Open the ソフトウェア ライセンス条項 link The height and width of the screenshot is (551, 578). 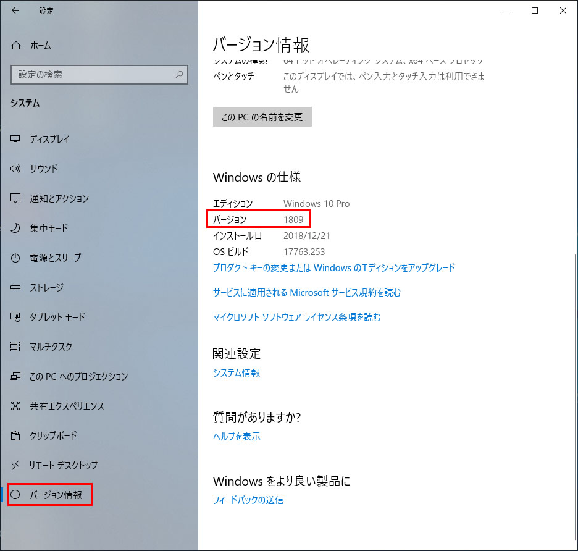pos(297,317)
